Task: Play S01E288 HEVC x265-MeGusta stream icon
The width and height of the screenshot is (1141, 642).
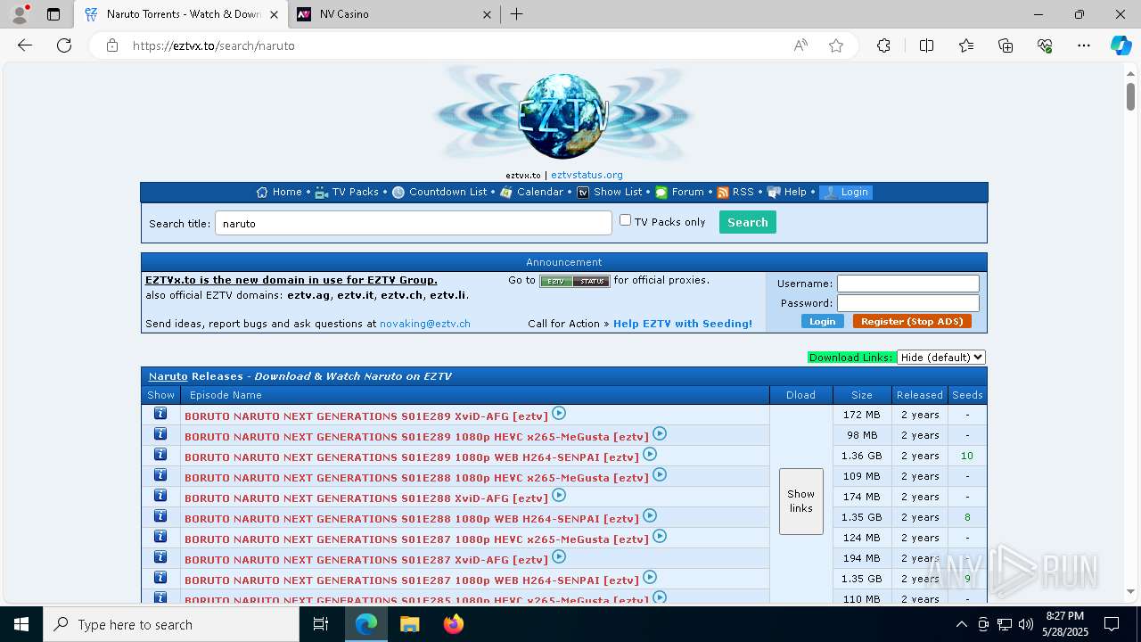Action: click(x=660, y=474)
